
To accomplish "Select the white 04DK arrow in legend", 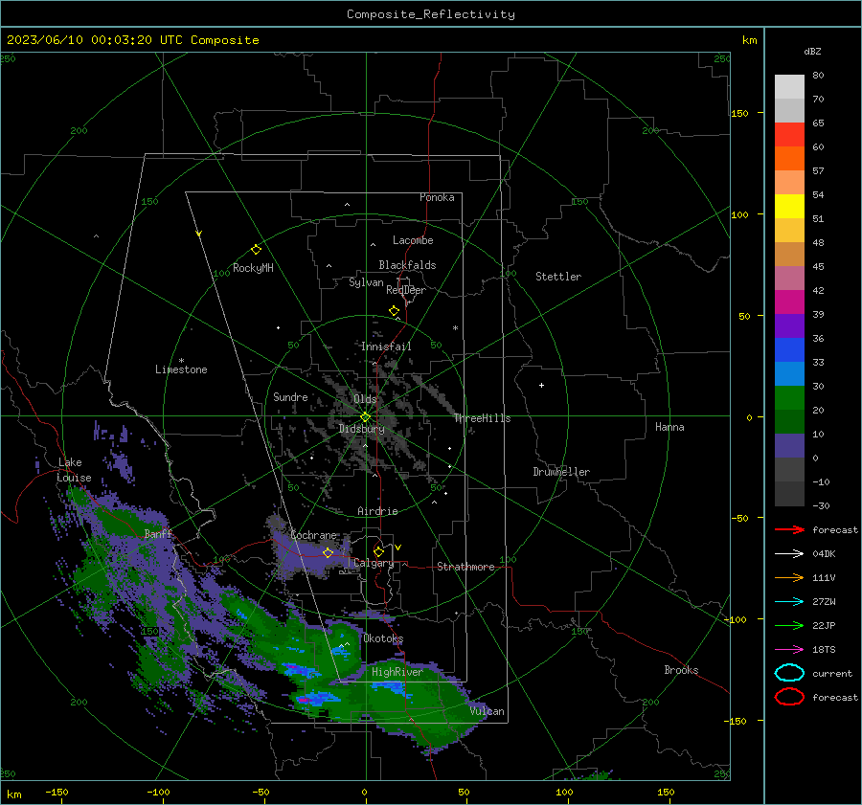I will coord(789,554).
